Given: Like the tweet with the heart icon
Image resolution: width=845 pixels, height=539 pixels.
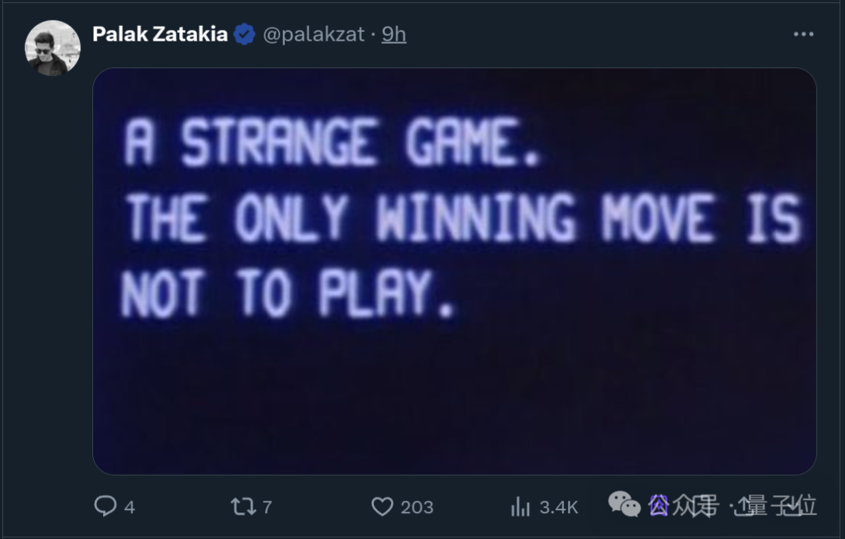Looking at the screenshot, I should (x=382, y=507).
